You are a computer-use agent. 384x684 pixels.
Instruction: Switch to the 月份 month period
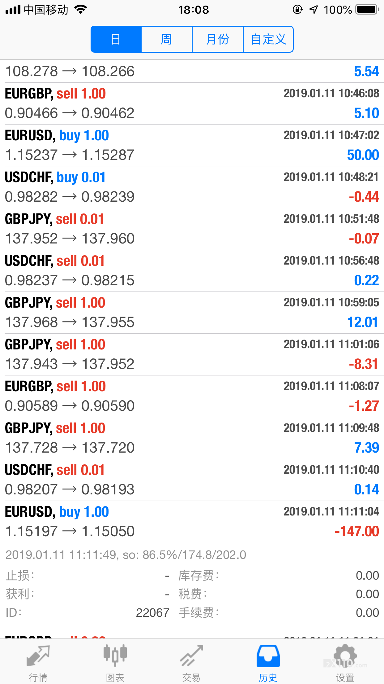click(x=218, y=39)
